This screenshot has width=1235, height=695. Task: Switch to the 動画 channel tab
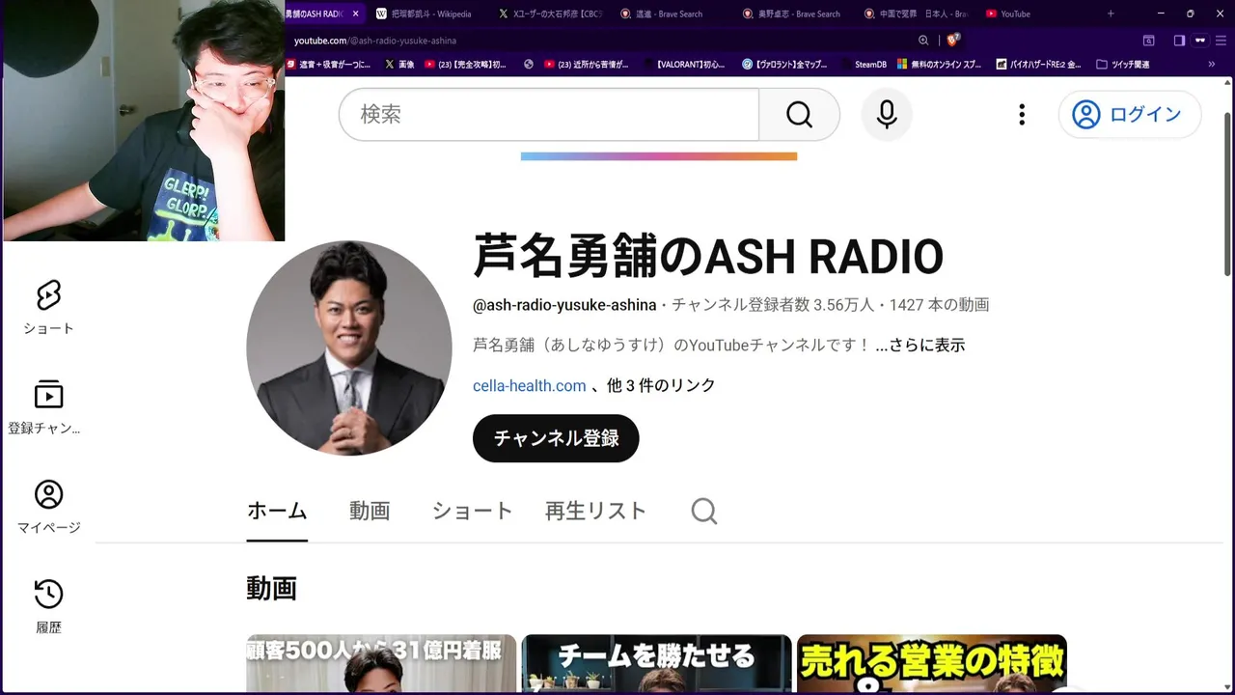370,511
